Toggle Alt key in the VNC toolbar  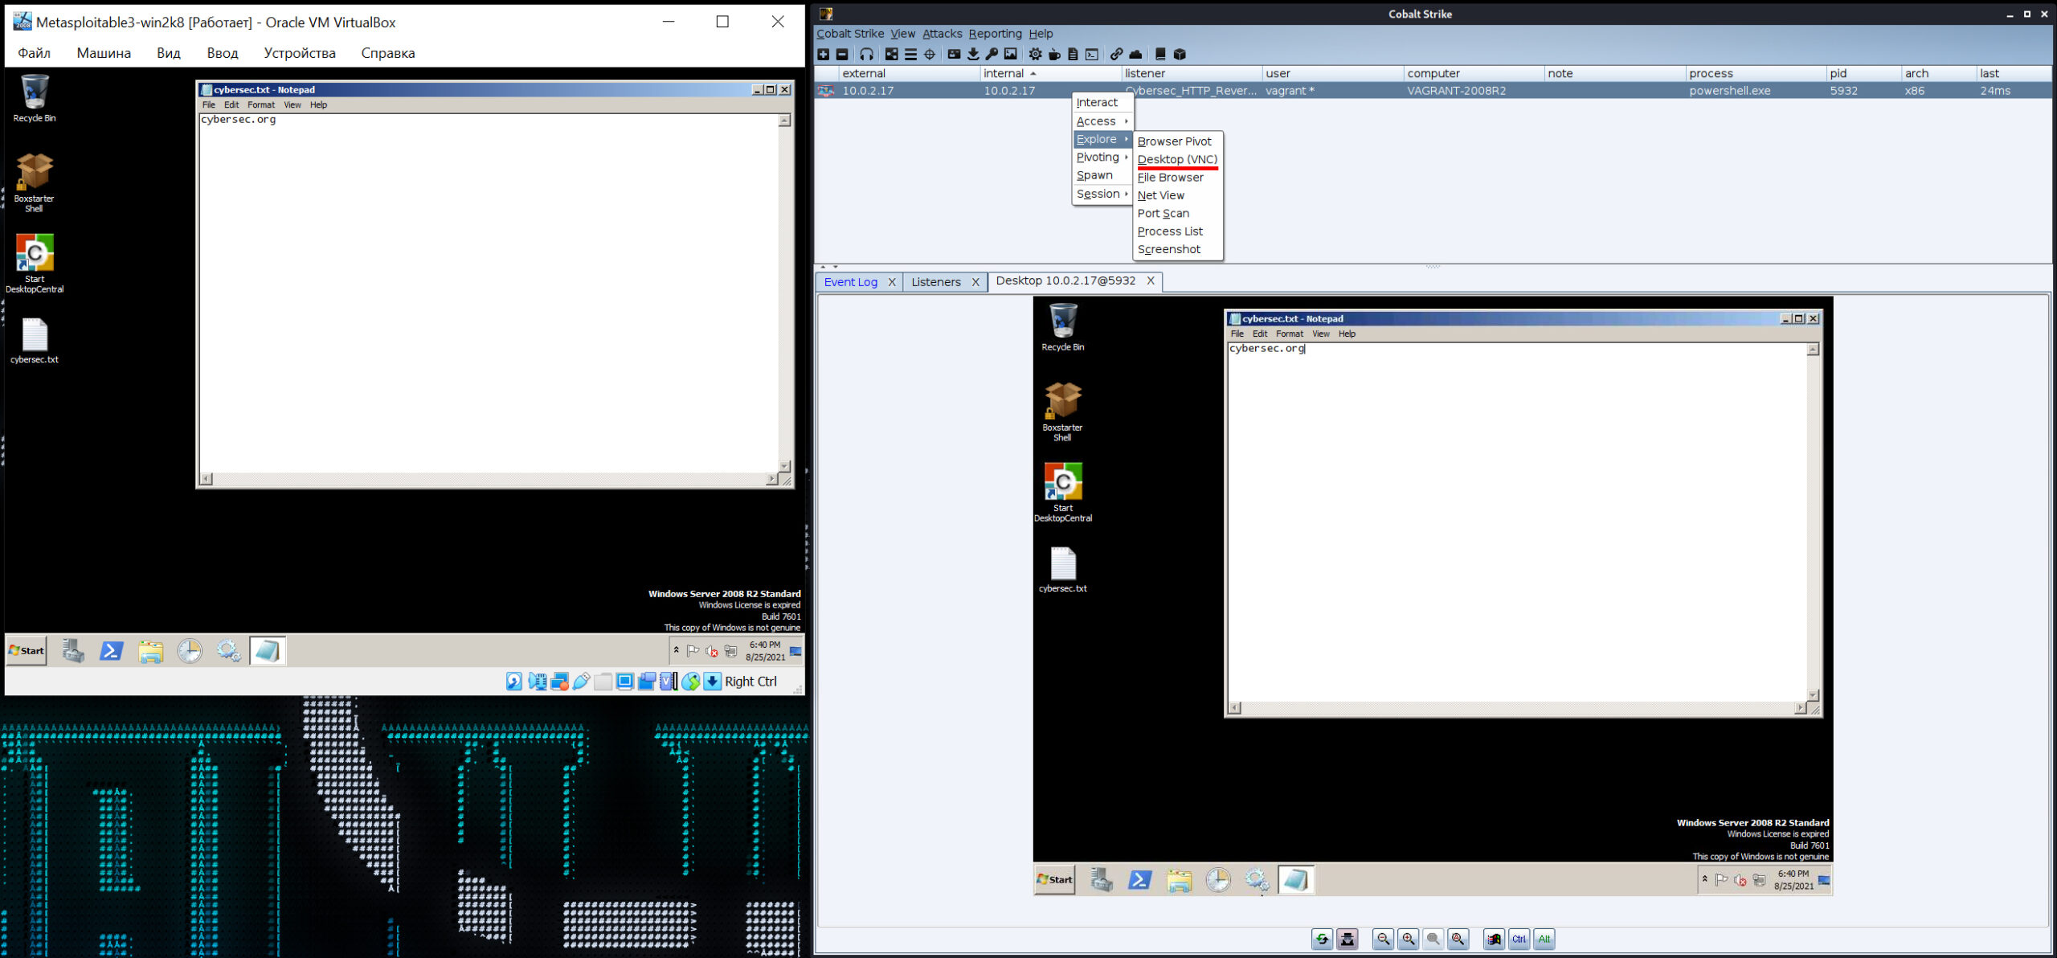[1544, 939]
